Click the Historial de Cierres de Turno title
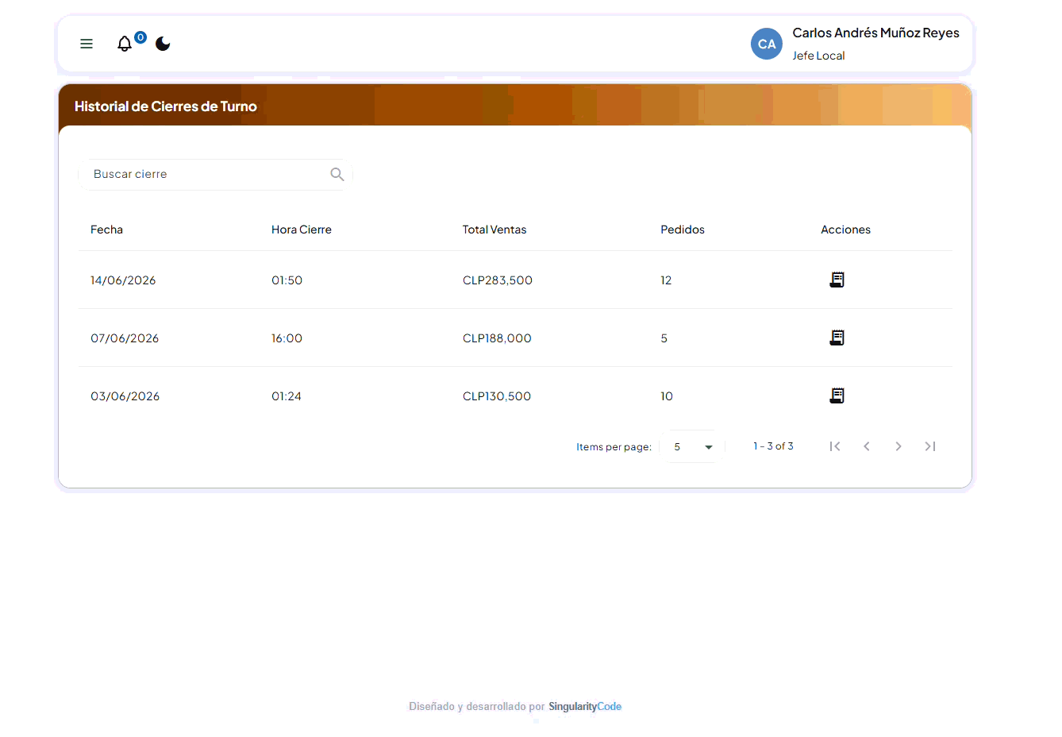 point(166,106)
